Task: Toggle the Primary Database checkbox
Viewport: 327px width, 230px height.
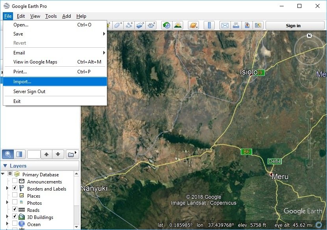Action: coord(10,174)
